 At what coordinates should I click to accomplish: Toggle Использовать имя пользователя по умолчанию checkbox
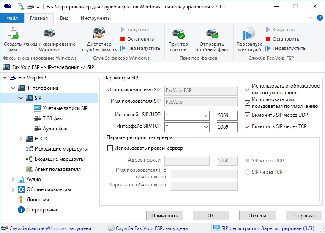pyautogui.click(x=247, y=103)
